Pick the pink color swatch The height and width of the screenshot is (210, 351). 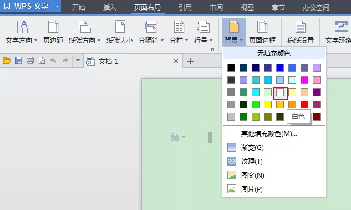[317, 80]
